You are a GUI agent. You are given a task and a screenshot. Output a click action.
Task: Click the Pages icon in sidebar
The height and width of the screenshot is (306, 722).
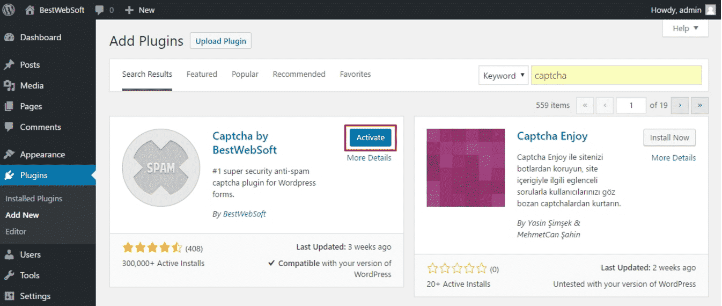click(x=9, y=106)
